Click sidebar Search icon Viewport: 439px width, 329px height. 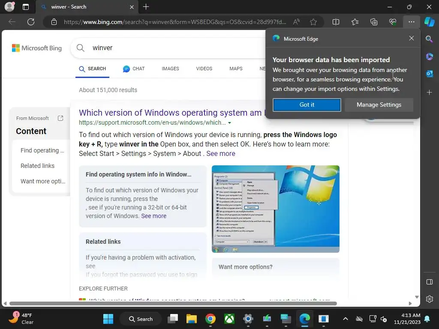point(429,39)
